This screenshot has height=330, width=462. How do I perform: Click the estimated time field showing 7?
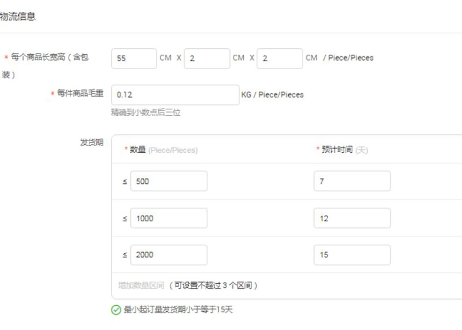point(352,181)
